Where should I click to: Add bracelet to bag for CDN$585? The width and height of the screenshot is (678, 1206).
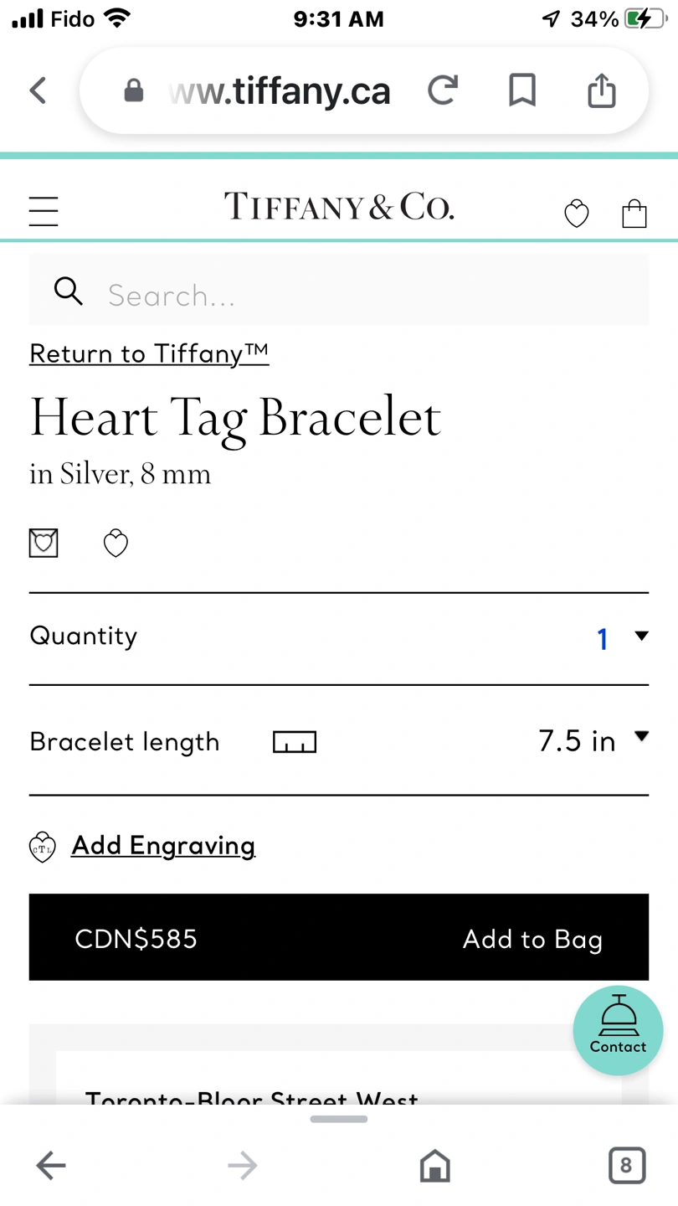click(339, 937)
